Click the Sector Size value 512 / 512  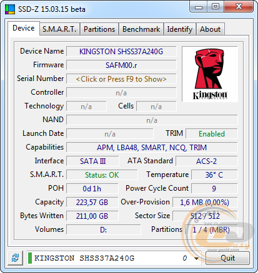205,216
